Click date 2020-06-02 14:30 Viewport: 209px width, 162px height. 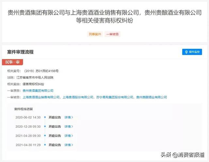[x=28, y=117]
